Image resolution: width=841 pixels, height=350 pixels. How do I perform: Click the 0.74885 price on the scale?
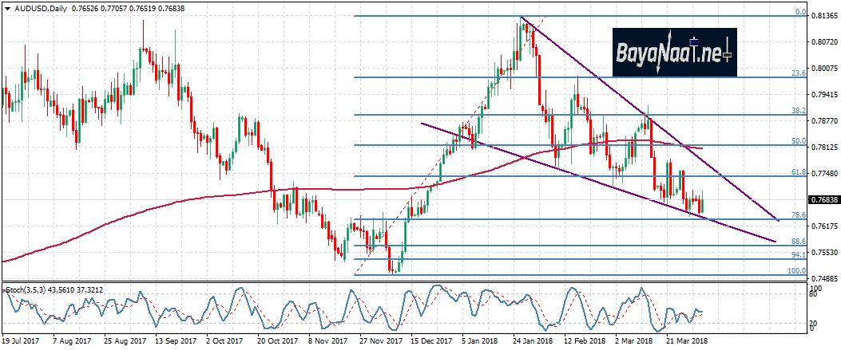click(x=823, y=278)
